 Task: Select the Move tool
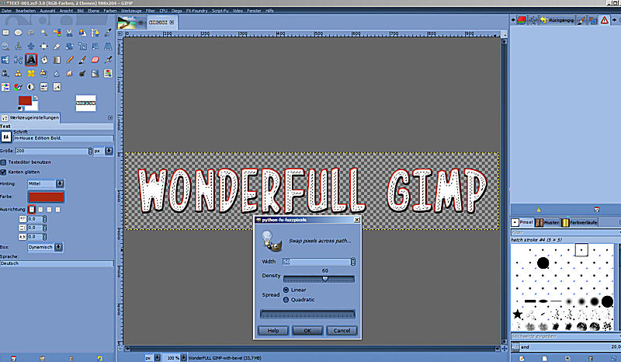[x=31, y=47]
